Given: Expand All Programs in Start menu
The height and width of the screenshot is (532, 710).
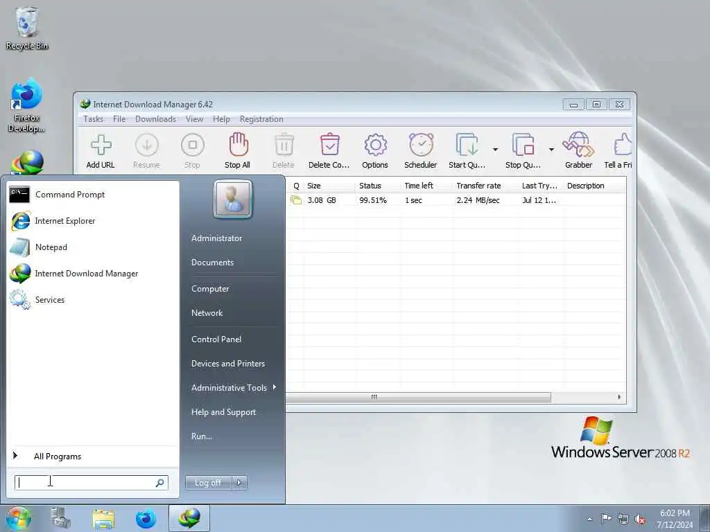Looking at the screenshot, I should (x=93, y=456).
